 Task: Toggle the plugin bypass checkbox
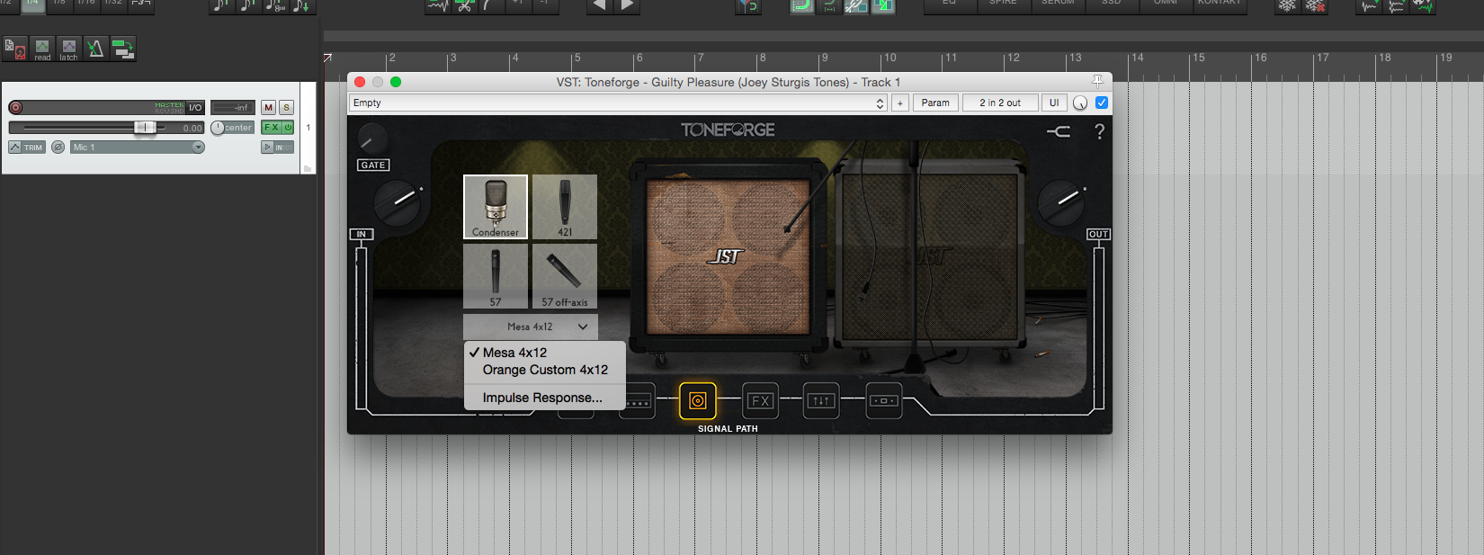coord(1102,103)
